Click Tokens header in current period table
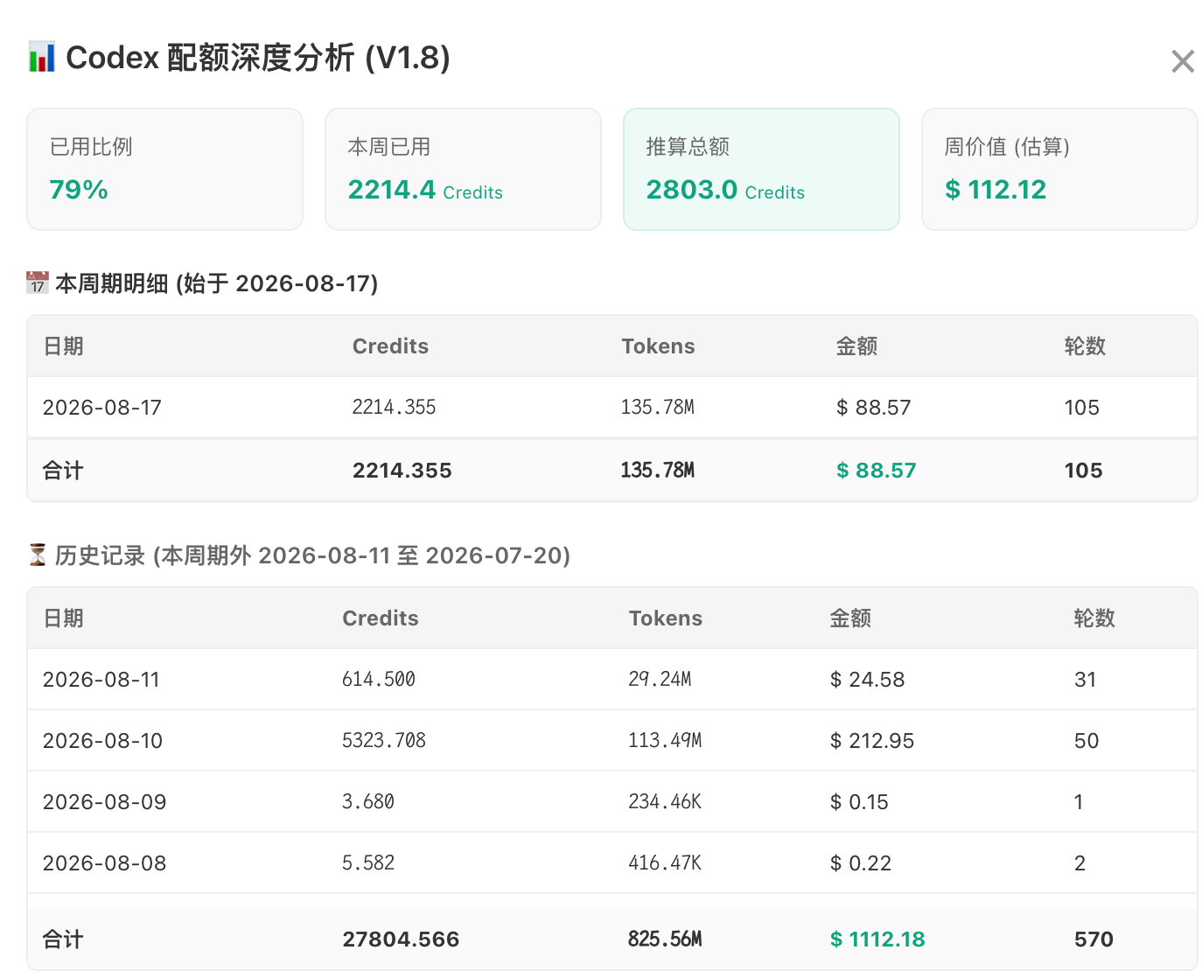 click(658, 346)
